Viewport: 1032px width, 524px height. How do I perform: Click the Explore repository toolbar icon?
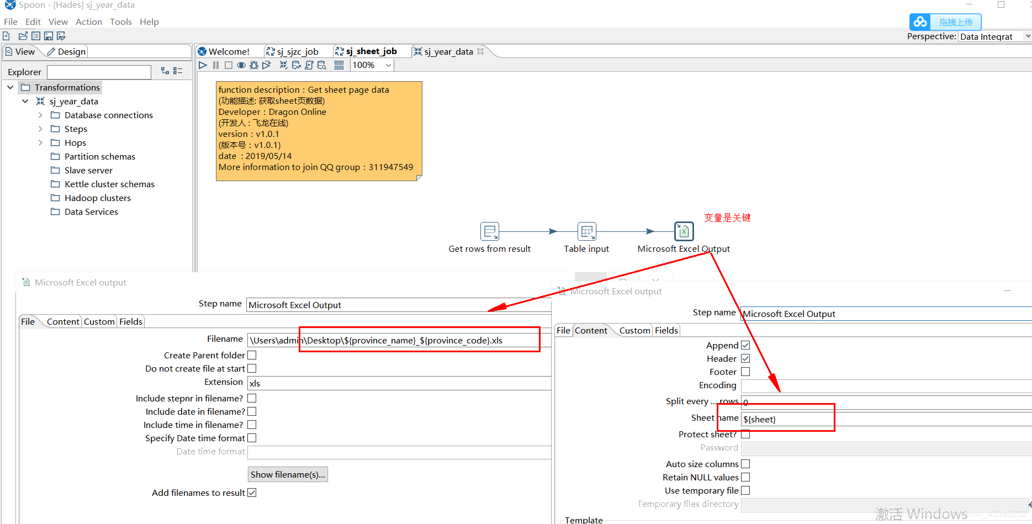coord(36,36)
